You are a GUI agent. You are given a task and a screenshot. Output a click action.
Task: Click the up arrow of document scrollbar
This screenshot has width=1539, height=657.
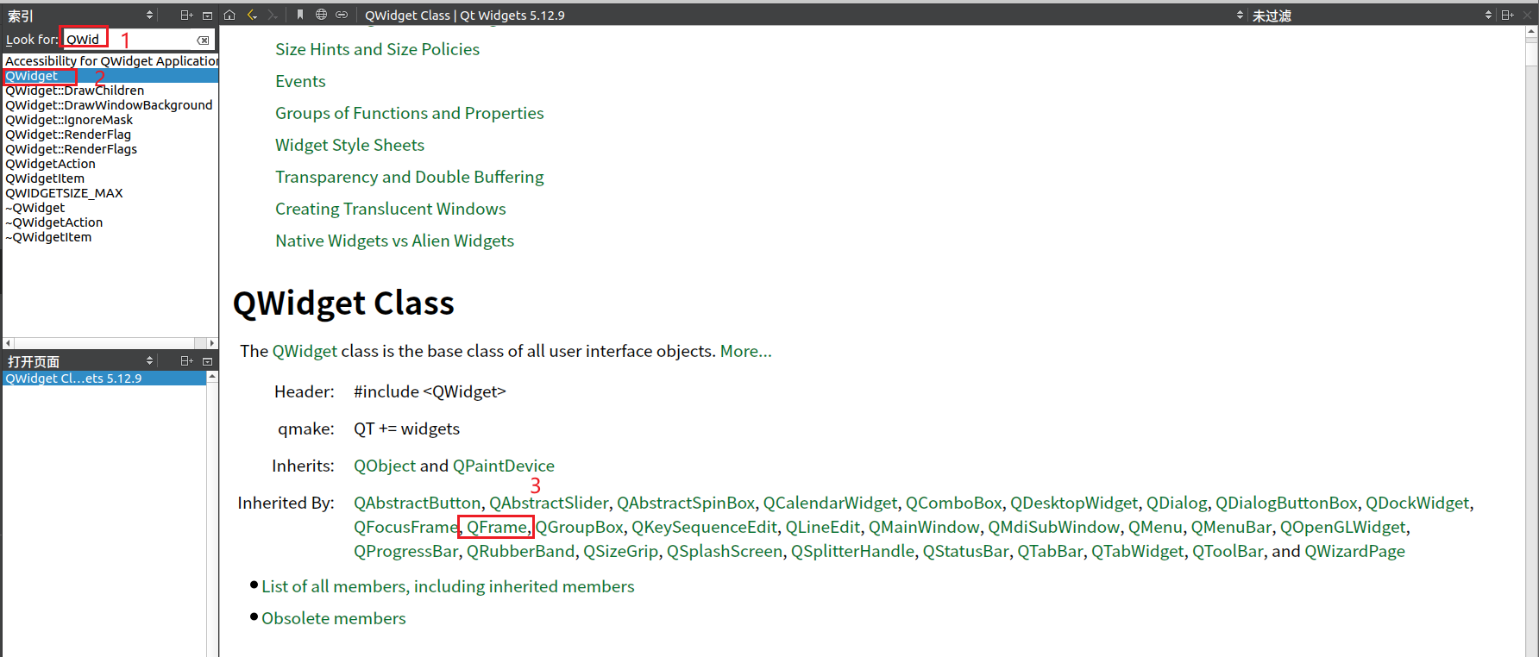[x=1532, y=32]
